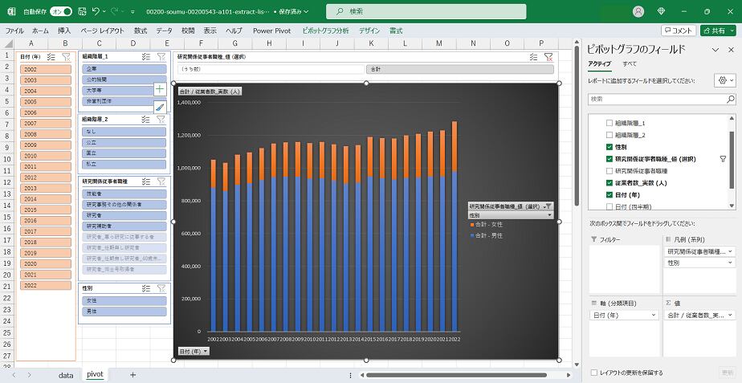Click the chart elements plus button
Image resolution: width=742 pixels, height=383 pixels.
[x=160, y=89]
